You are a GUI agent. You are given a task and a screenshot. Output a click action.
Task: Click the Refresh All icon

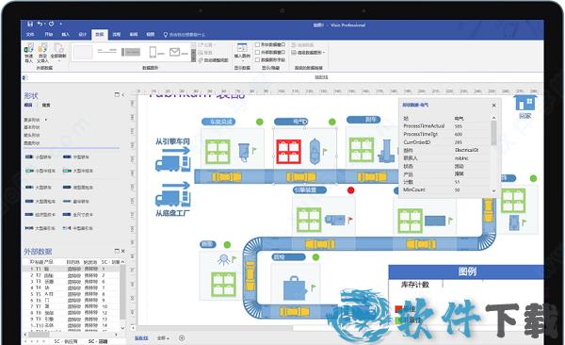(x=58, y=48)
